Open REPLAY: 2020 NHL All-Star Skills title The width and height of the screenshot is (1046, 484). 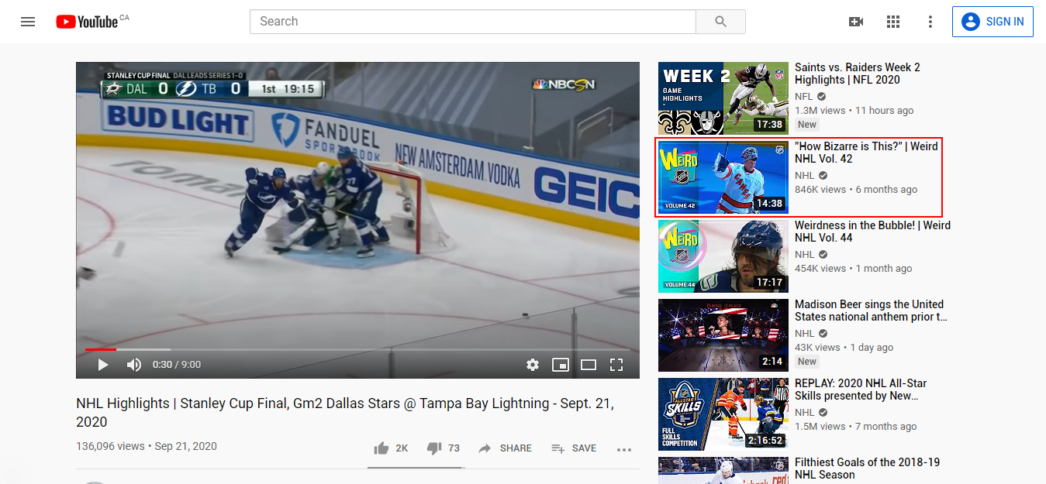pos(861,390)
